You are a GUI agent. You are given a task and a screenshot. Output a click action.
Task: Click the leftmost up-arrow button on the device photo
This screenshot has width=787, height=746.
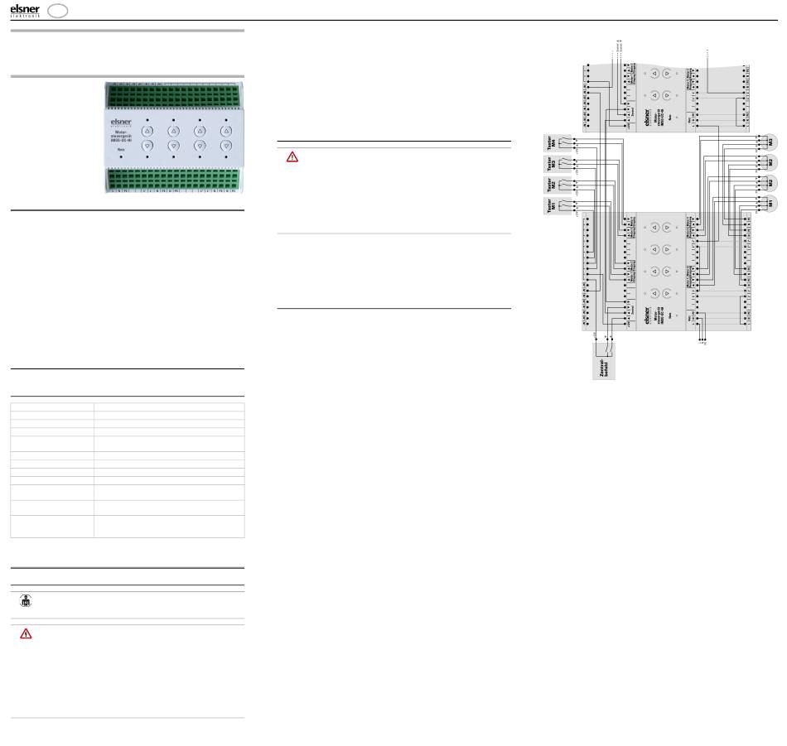click(x=147, y=132)
